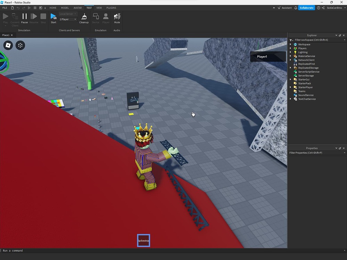Click the Run a command bar
The width and height of the screenshot is (347, 260).
tap(21, 250)
